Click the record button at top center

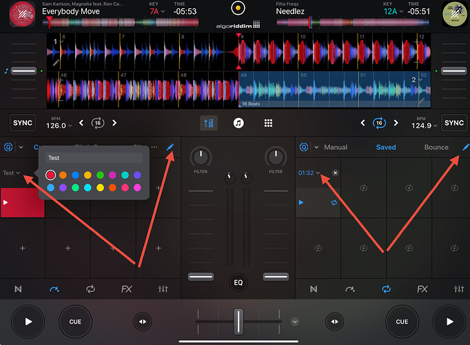(x=238, y=9)
